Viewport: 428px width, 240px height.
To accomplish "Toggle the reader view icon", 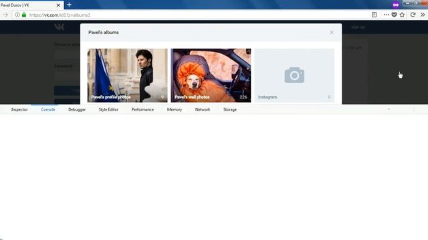I will [374, 15].
